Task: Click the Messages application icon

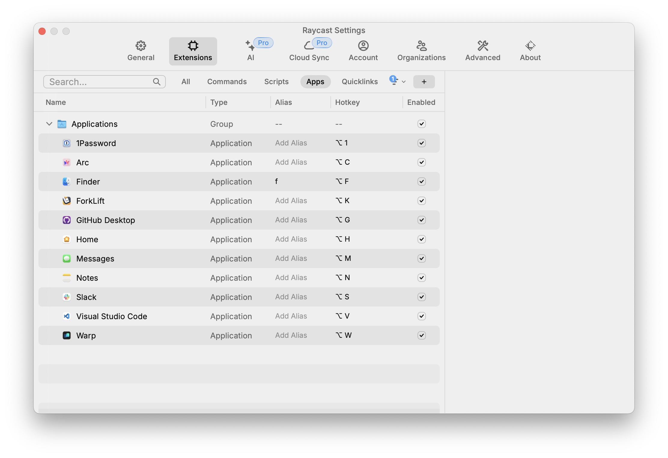Action: click(66, 258)
